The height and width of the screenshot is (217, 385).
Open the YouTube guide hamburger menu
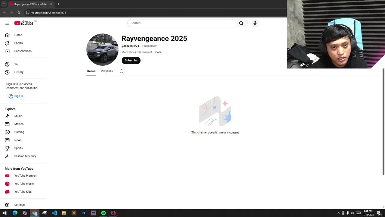[7, 23]
